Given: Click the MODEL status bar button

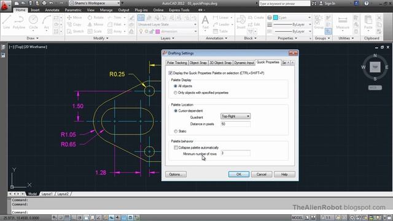Looking at the screenshot, I should click(297, 218).
